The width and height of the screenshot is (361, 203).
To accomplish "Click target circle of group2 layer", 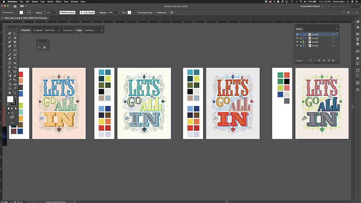I will 333,42.
